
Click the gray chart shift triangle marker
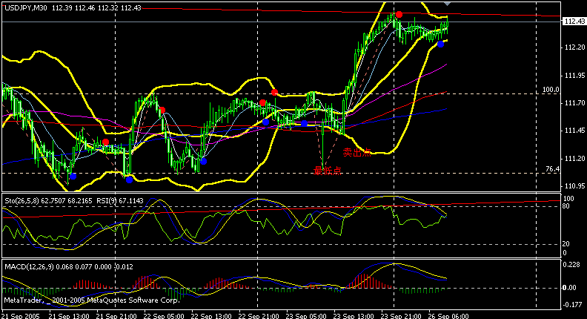447,4
